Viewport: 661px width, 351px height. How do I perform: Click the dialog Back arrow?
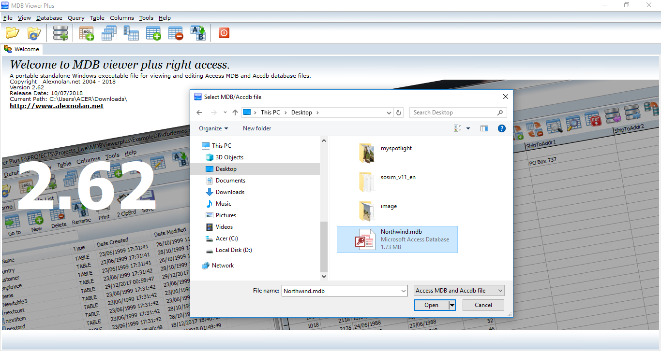[199, 112]
